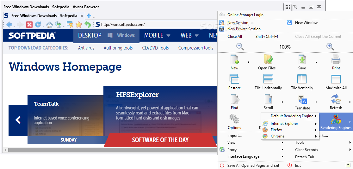353x169 pixels.
Task: Open the Interface Language submenu
Action: [x=251, y=156]
